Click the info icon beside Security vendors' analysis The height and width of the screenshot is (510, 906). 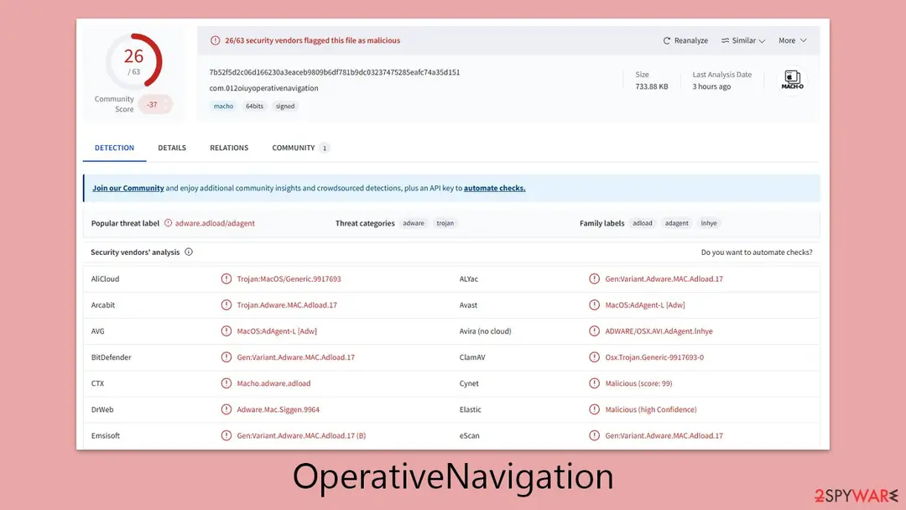pos(189,252)
